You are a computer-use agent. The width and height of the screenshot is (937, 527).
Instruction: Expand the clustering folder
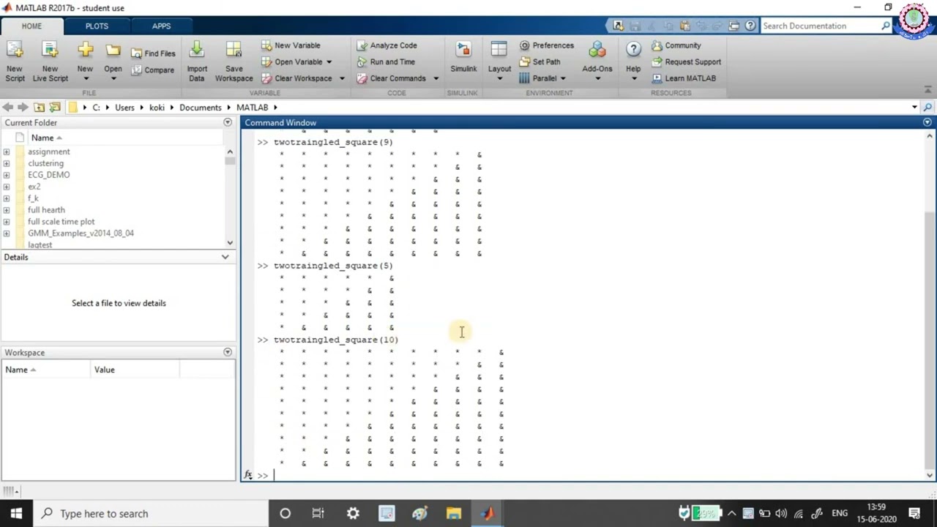[7, 163]
